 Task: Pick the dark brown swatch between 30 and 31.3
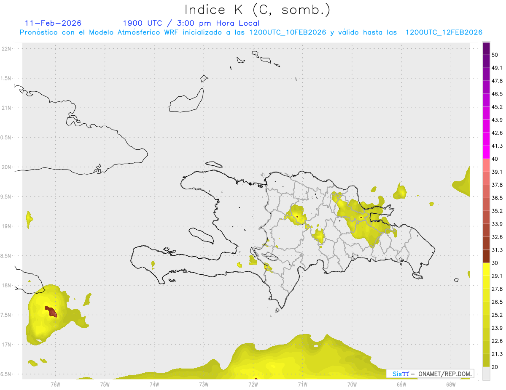point(487,257)
